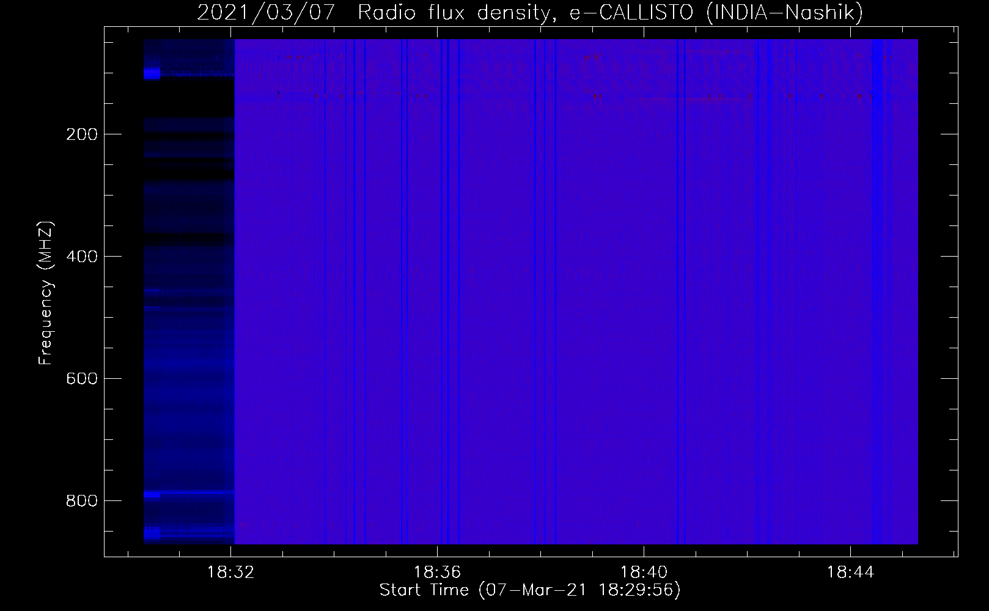Click the 200 frequency tick label

pyautogui.click(x=81, y=134)
